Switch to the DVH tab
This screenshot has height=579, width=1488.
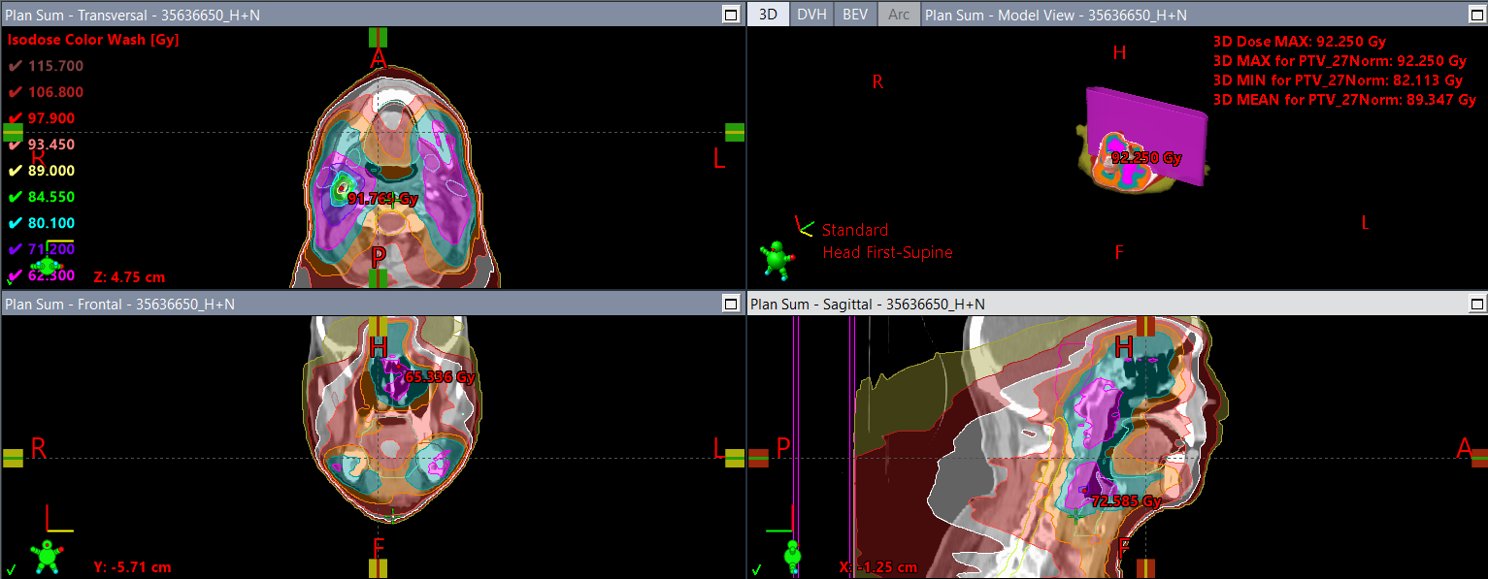tap(810, 15)
